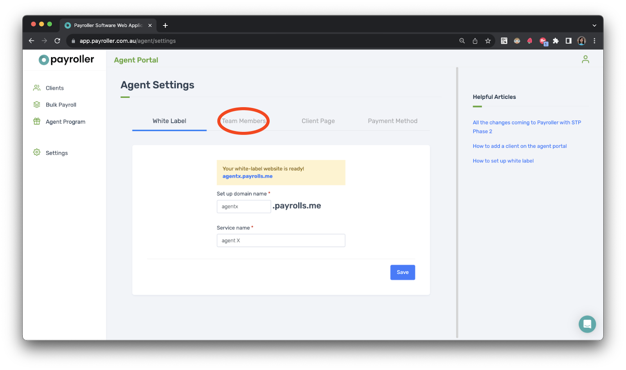Click the Agent Settings heading
The width and height of the screenshot is (626, 370).
[157, 85]
